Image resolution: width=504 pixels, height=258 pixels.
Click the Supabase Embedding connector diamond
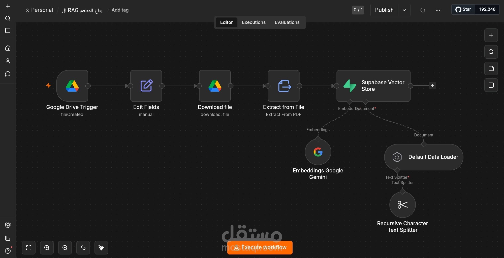click(x=350, y=102)
